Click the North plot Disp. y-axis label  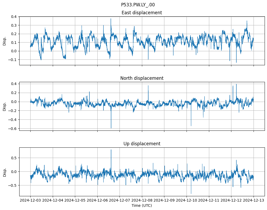point(4,106)
